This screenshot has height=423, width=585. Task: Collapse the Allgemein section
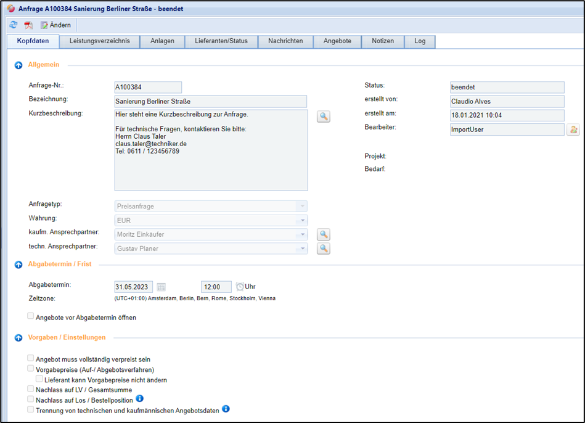[x=18, y=65]
